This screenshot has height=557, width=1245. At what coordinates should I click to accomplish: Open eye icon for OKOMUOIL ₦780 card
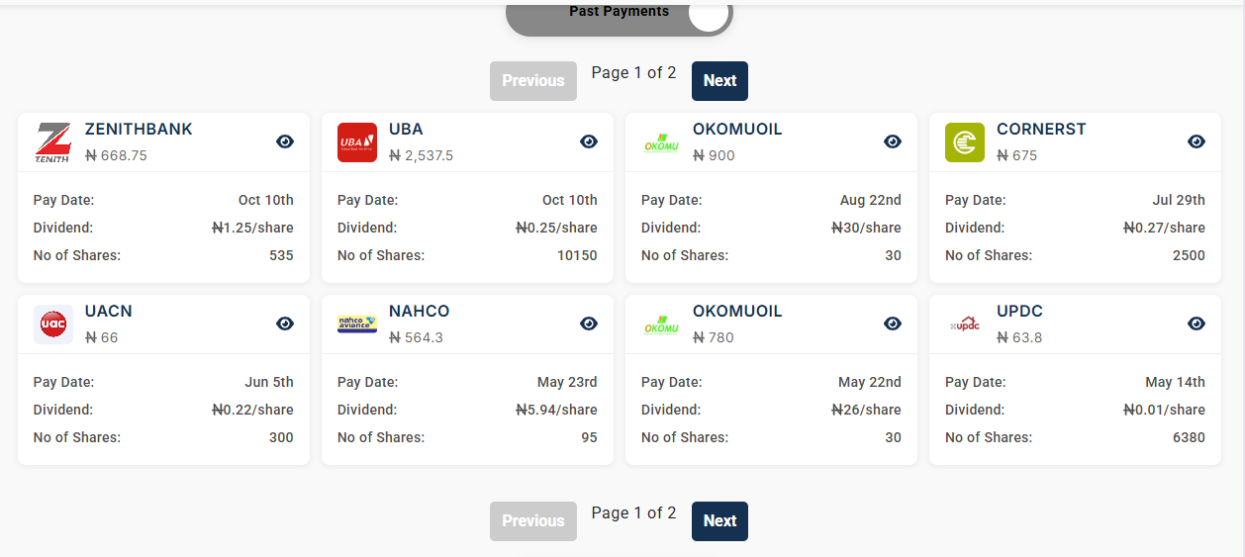coord(893,324)
